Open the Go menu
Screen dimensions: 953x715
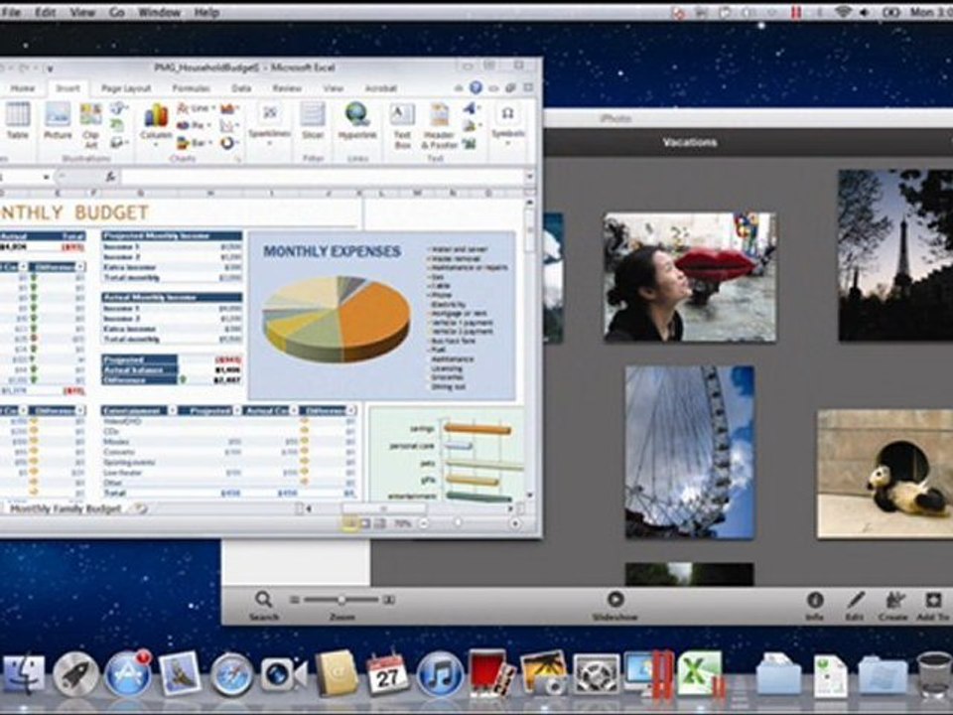click(117, 12)
